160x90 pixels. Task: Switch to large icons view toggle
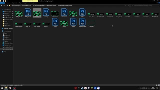(x=159, y=85)
